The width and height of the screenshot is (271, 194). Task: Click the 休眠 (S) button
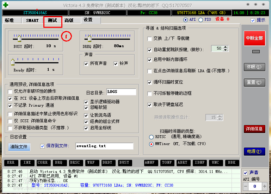(x=254, y=67)
